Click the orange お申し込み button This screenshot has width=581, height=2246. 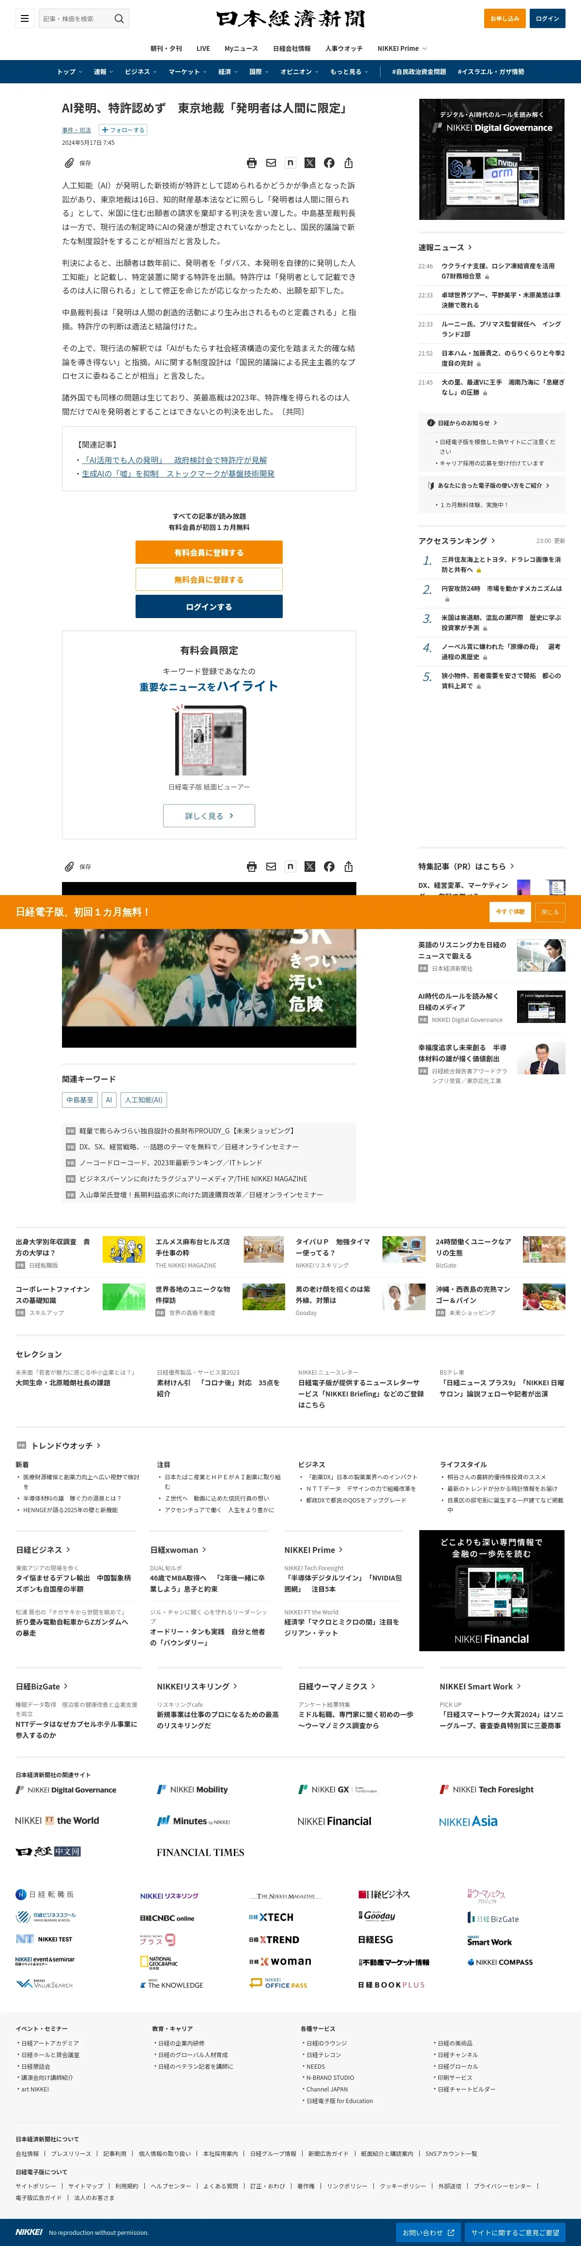pyautogui.click(x=505, y=18)
